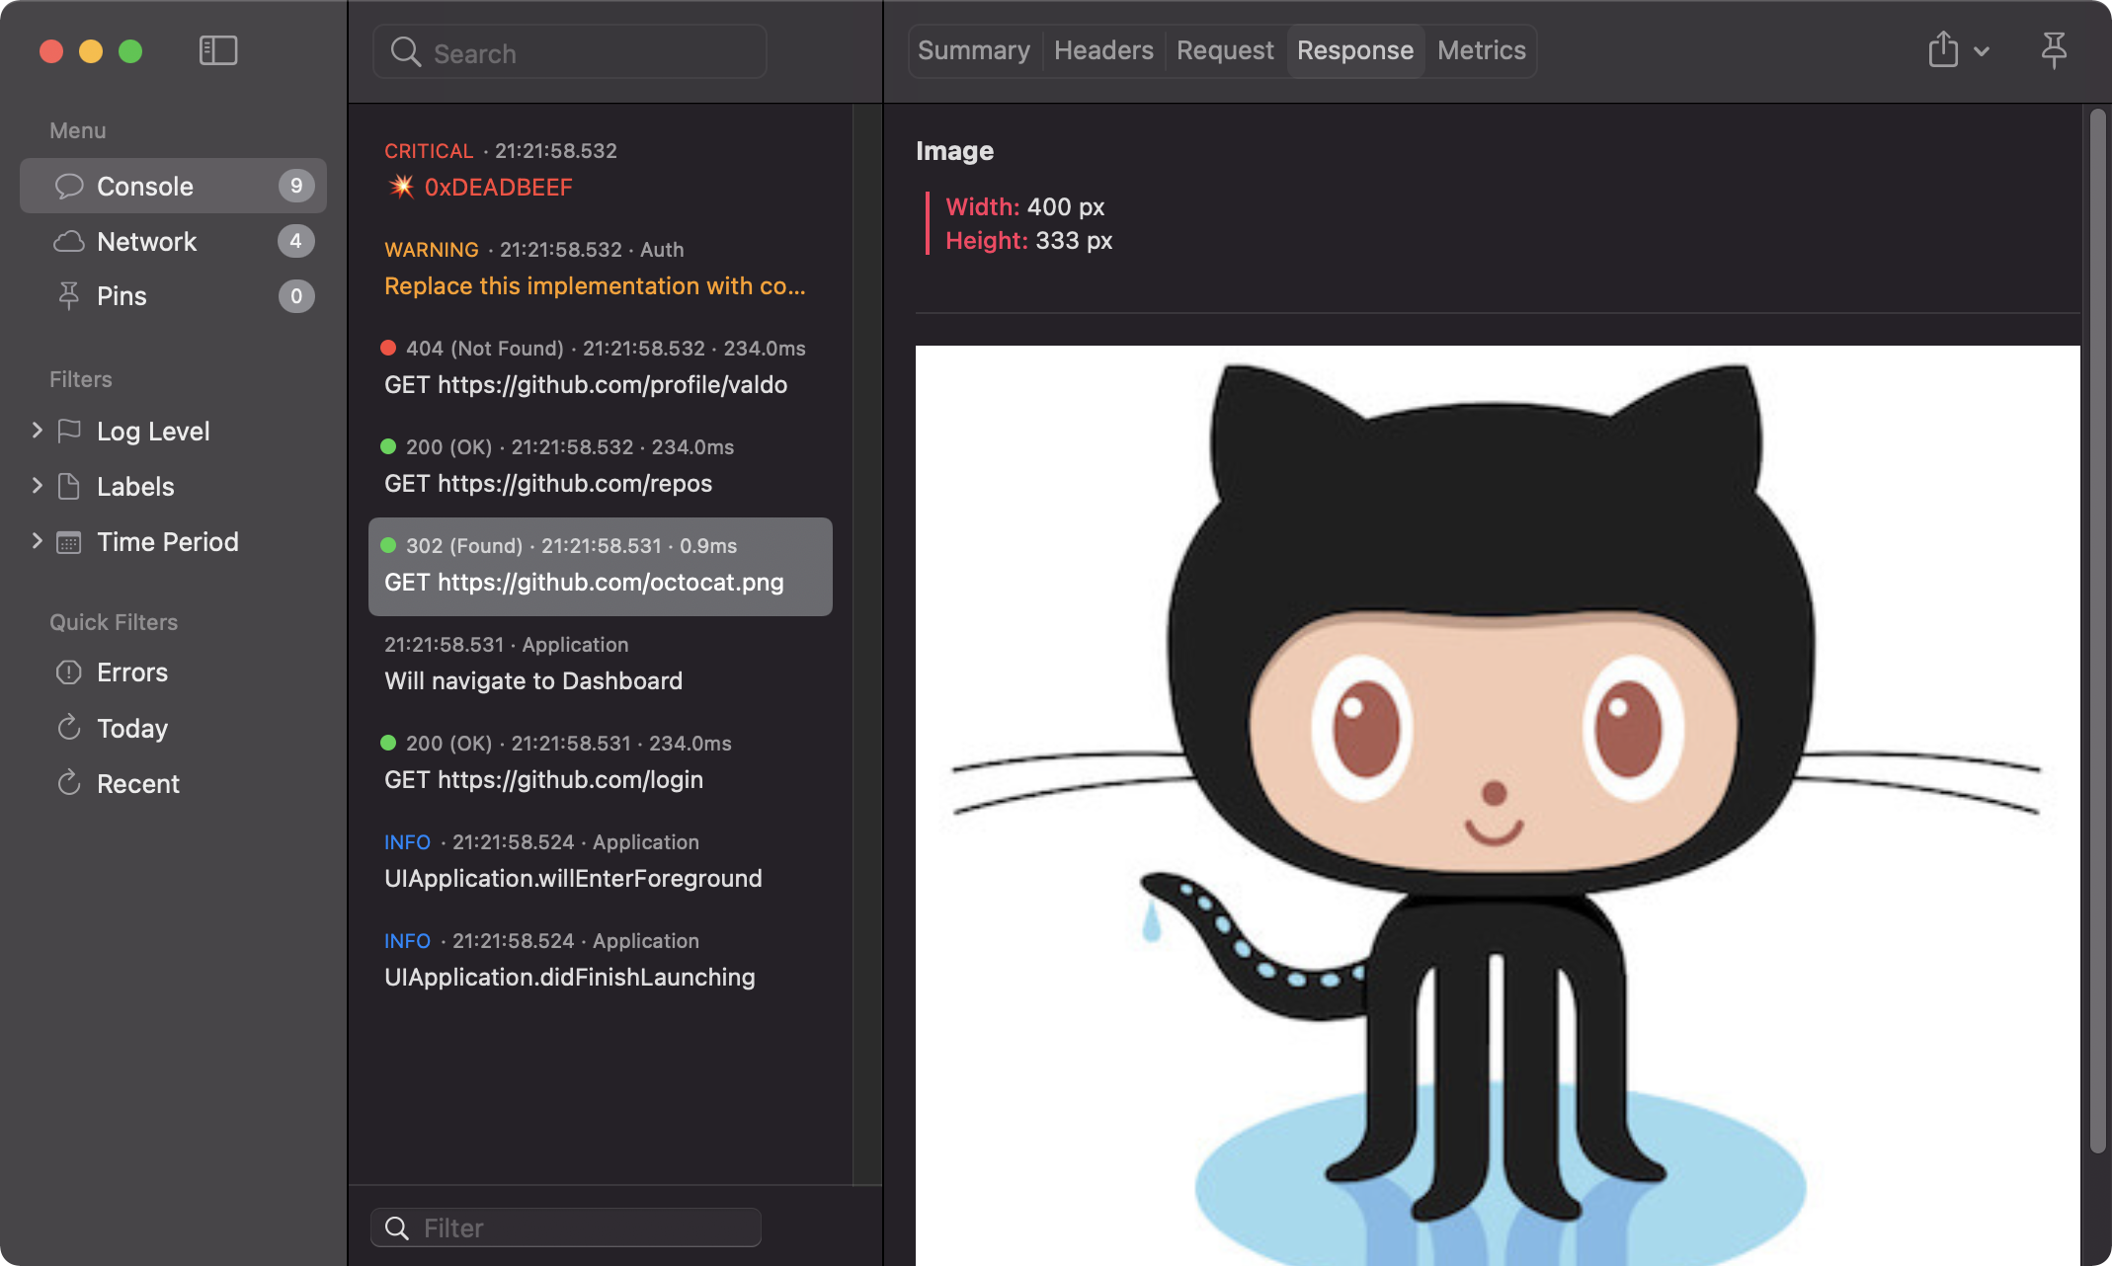The height and width of the screenshot is (1266, 2112).
Task: Click green status dot on repos request
Action: pos(388,446)
